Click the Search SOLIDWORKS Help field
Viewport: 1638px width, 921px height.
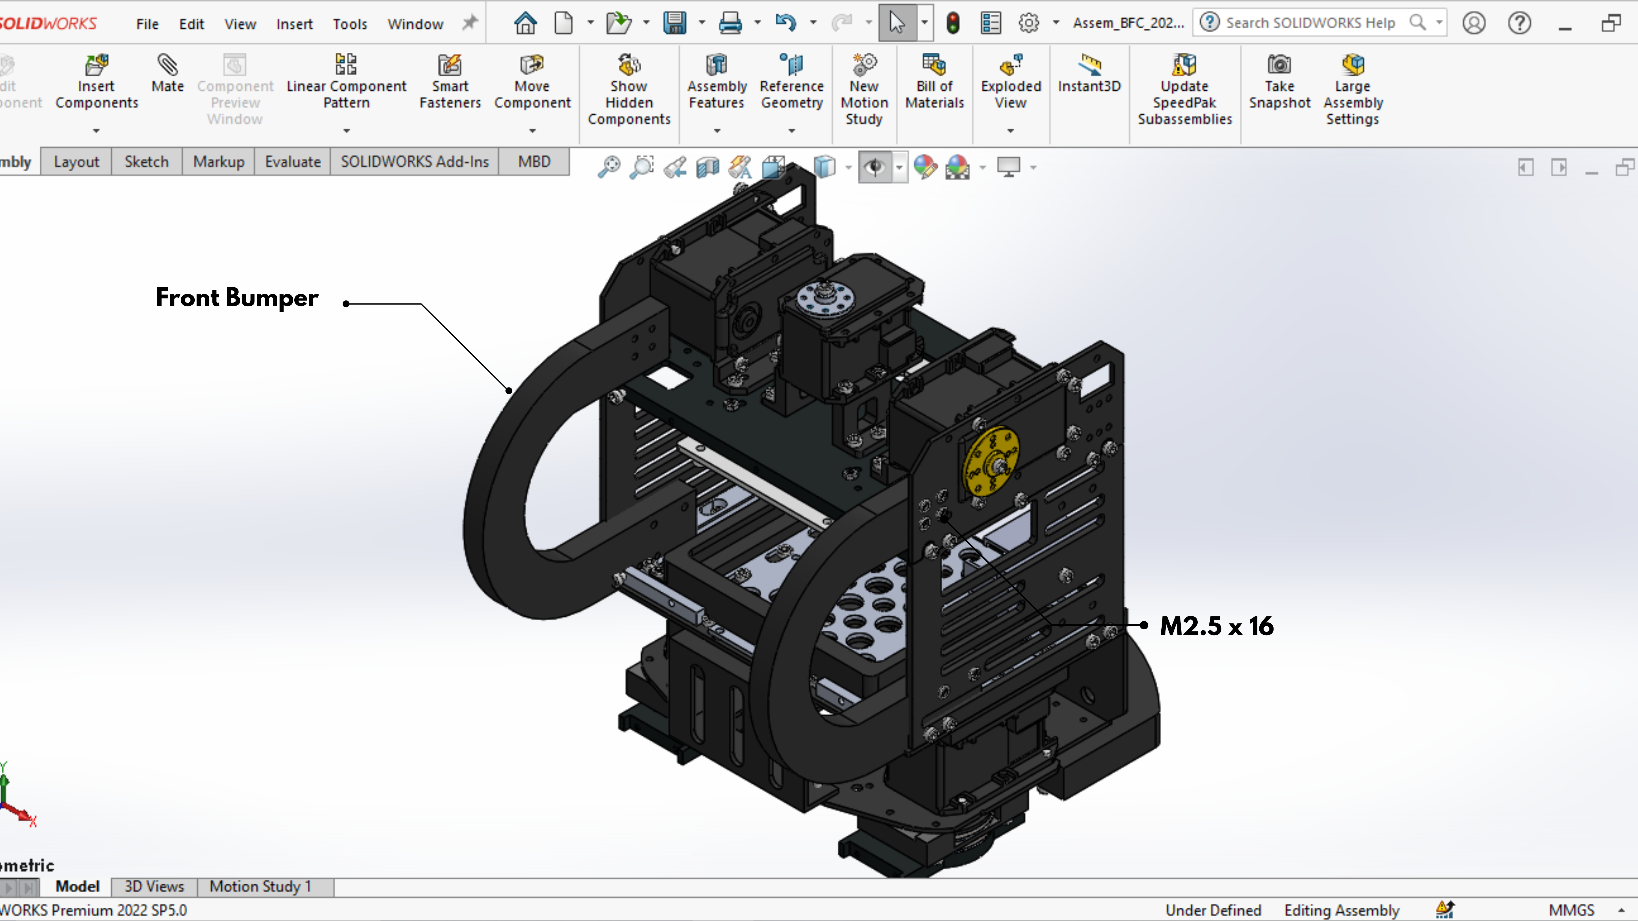click(x=1319, y=23)
